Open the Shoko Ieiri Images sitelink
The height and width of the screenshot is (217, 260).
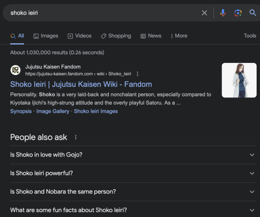click(x=96, y=111)
